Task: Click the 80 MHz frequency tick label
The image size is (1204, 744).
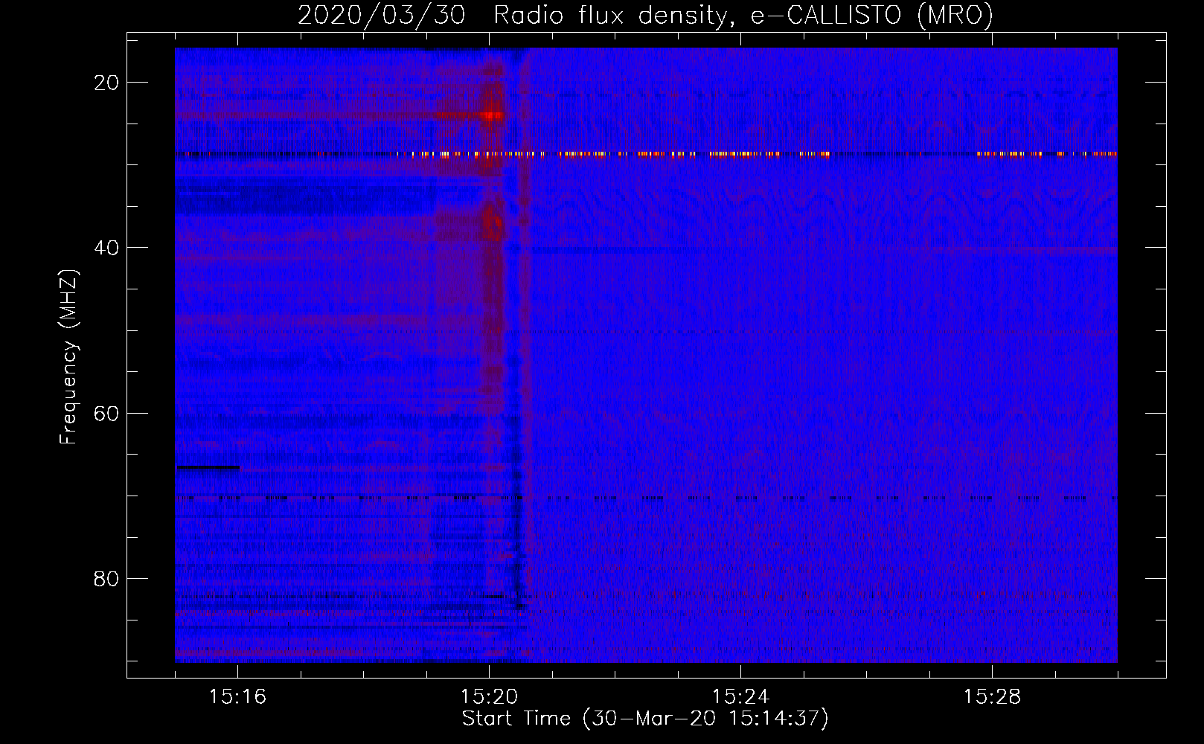Action: click(x=106, y=578)
